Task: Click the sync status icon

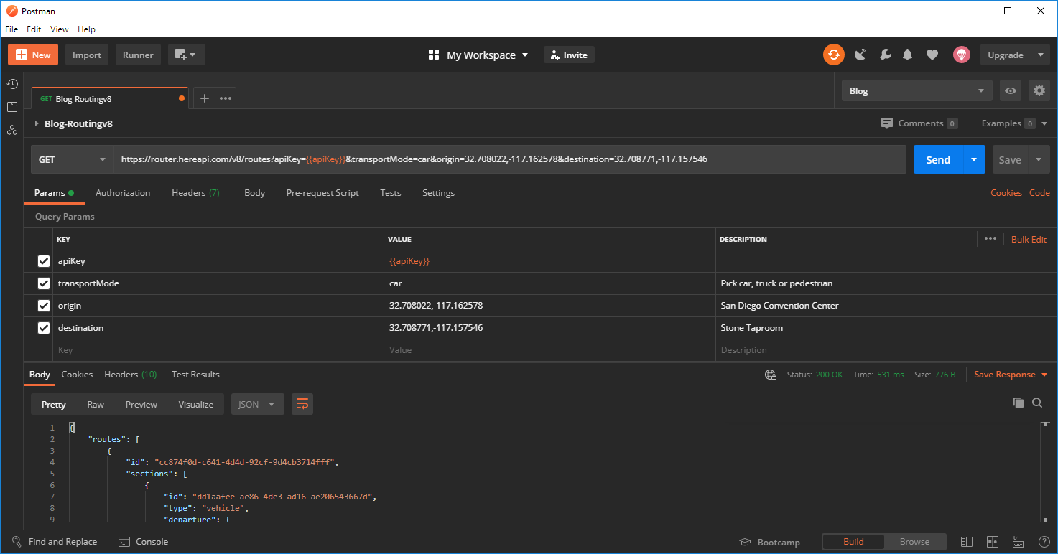Action: [833, 55]
